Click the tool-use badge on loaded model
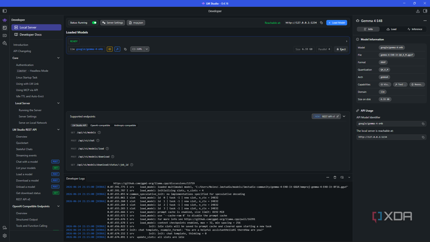This screenshot has height=242, width=430. pos(117,49)
